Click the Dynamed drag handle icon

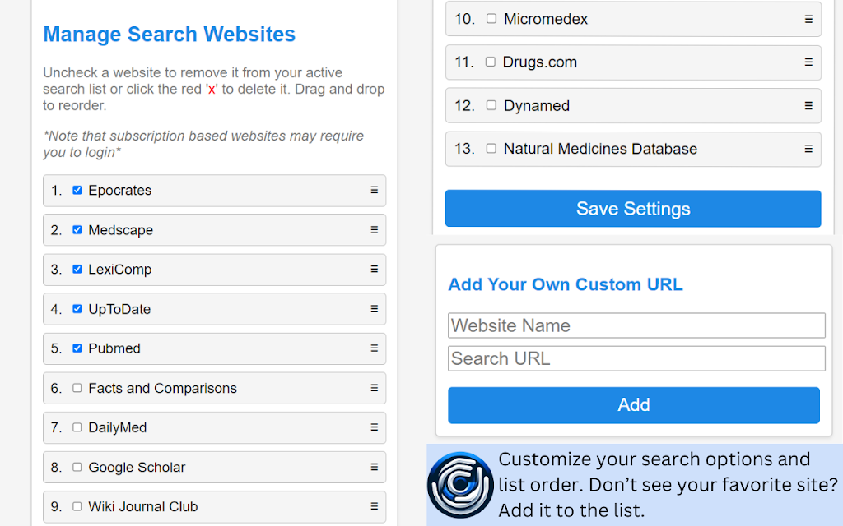click(x=808, y=106)
